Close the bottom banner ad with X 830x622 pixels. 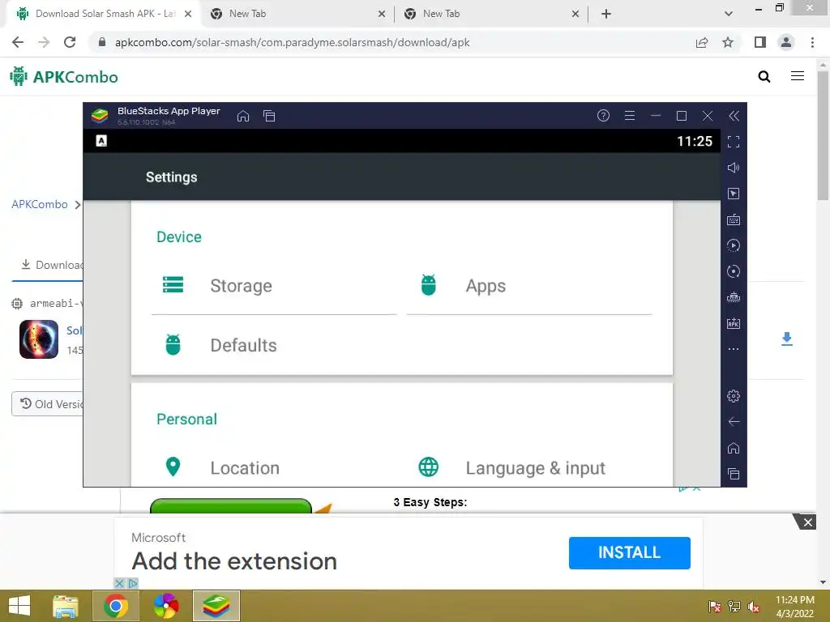tap(808, 522)
